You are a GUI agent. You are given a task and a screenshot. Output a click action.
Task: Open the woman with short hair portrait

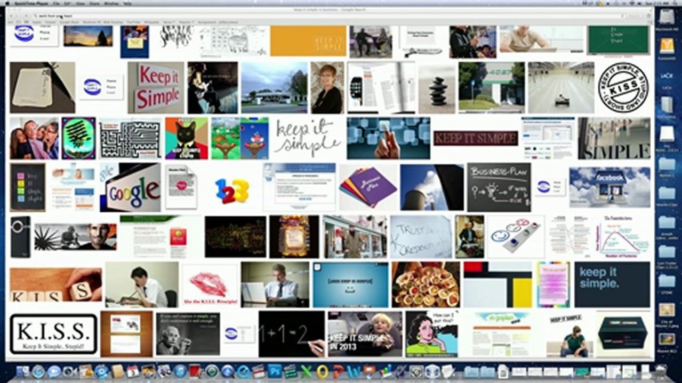coord(327,88)
